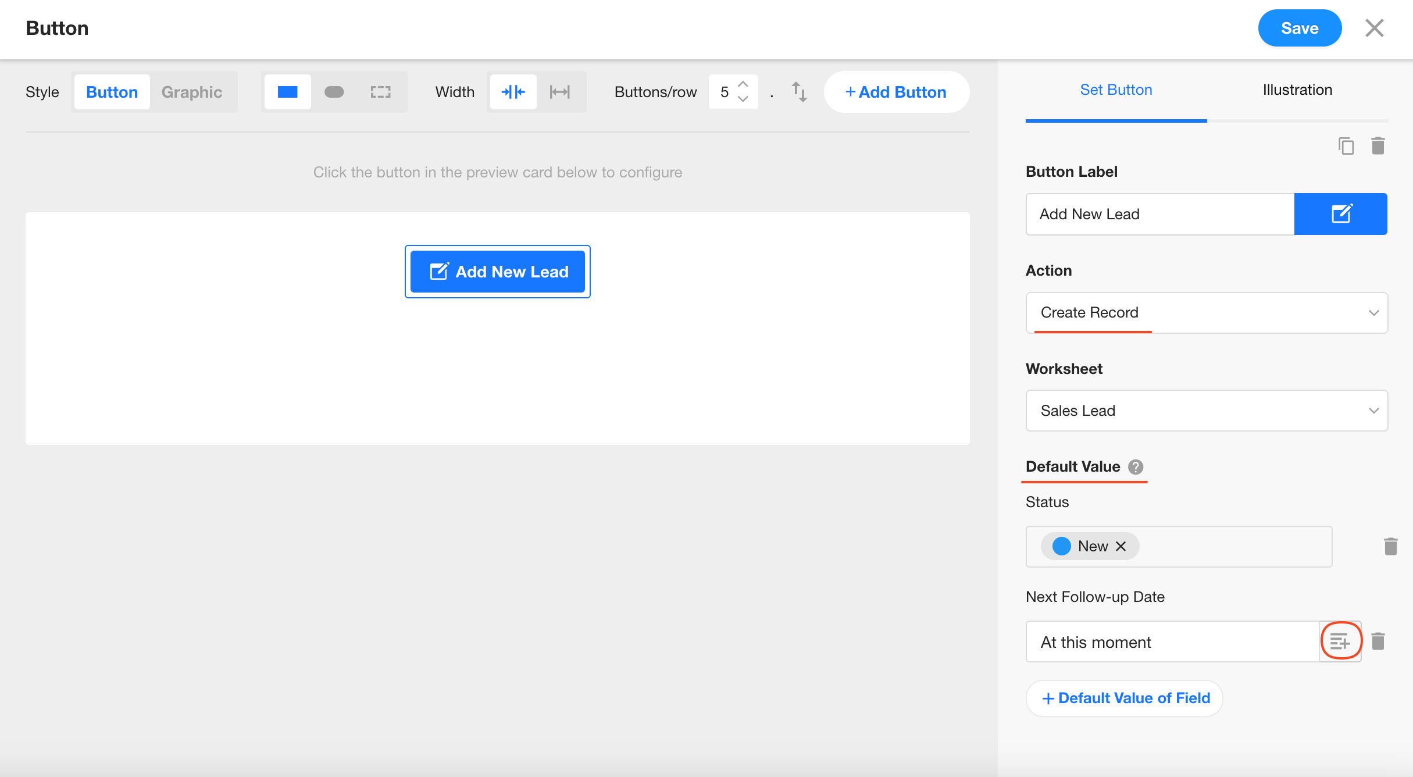Delete the Next Follow-up Date default
The height and width of the screenshot is (777, 1413).
tap(1378, 641)
